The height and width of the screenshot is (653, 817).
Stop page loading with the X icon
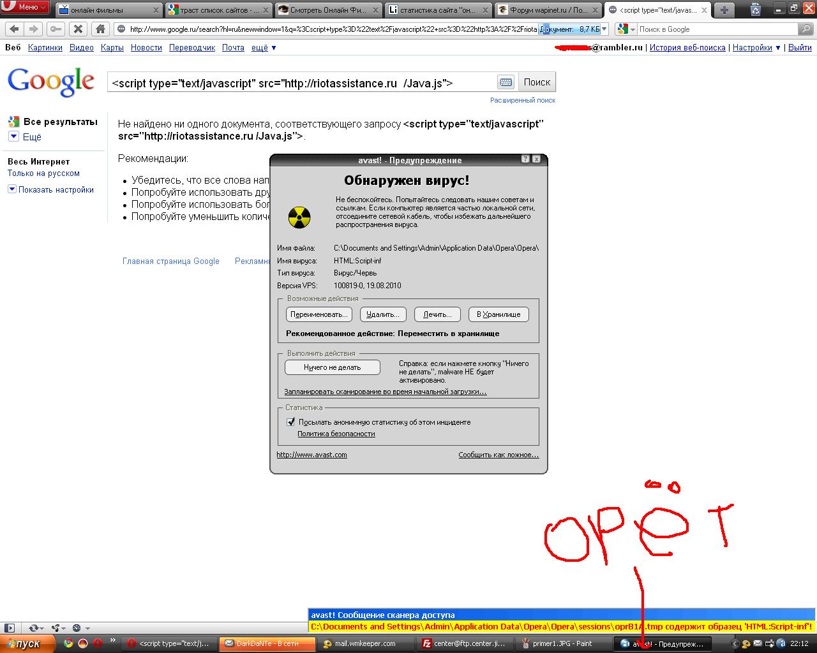point(77,29)
